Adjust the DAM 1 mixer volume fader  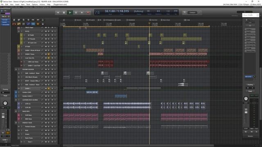(3, 116)
